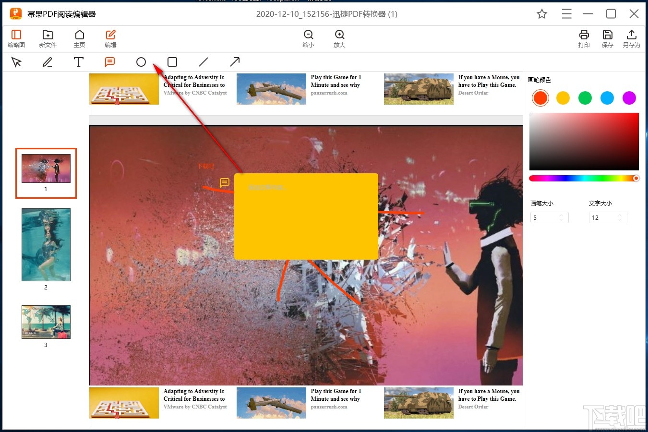Print the document (打印)

(584, 38)
